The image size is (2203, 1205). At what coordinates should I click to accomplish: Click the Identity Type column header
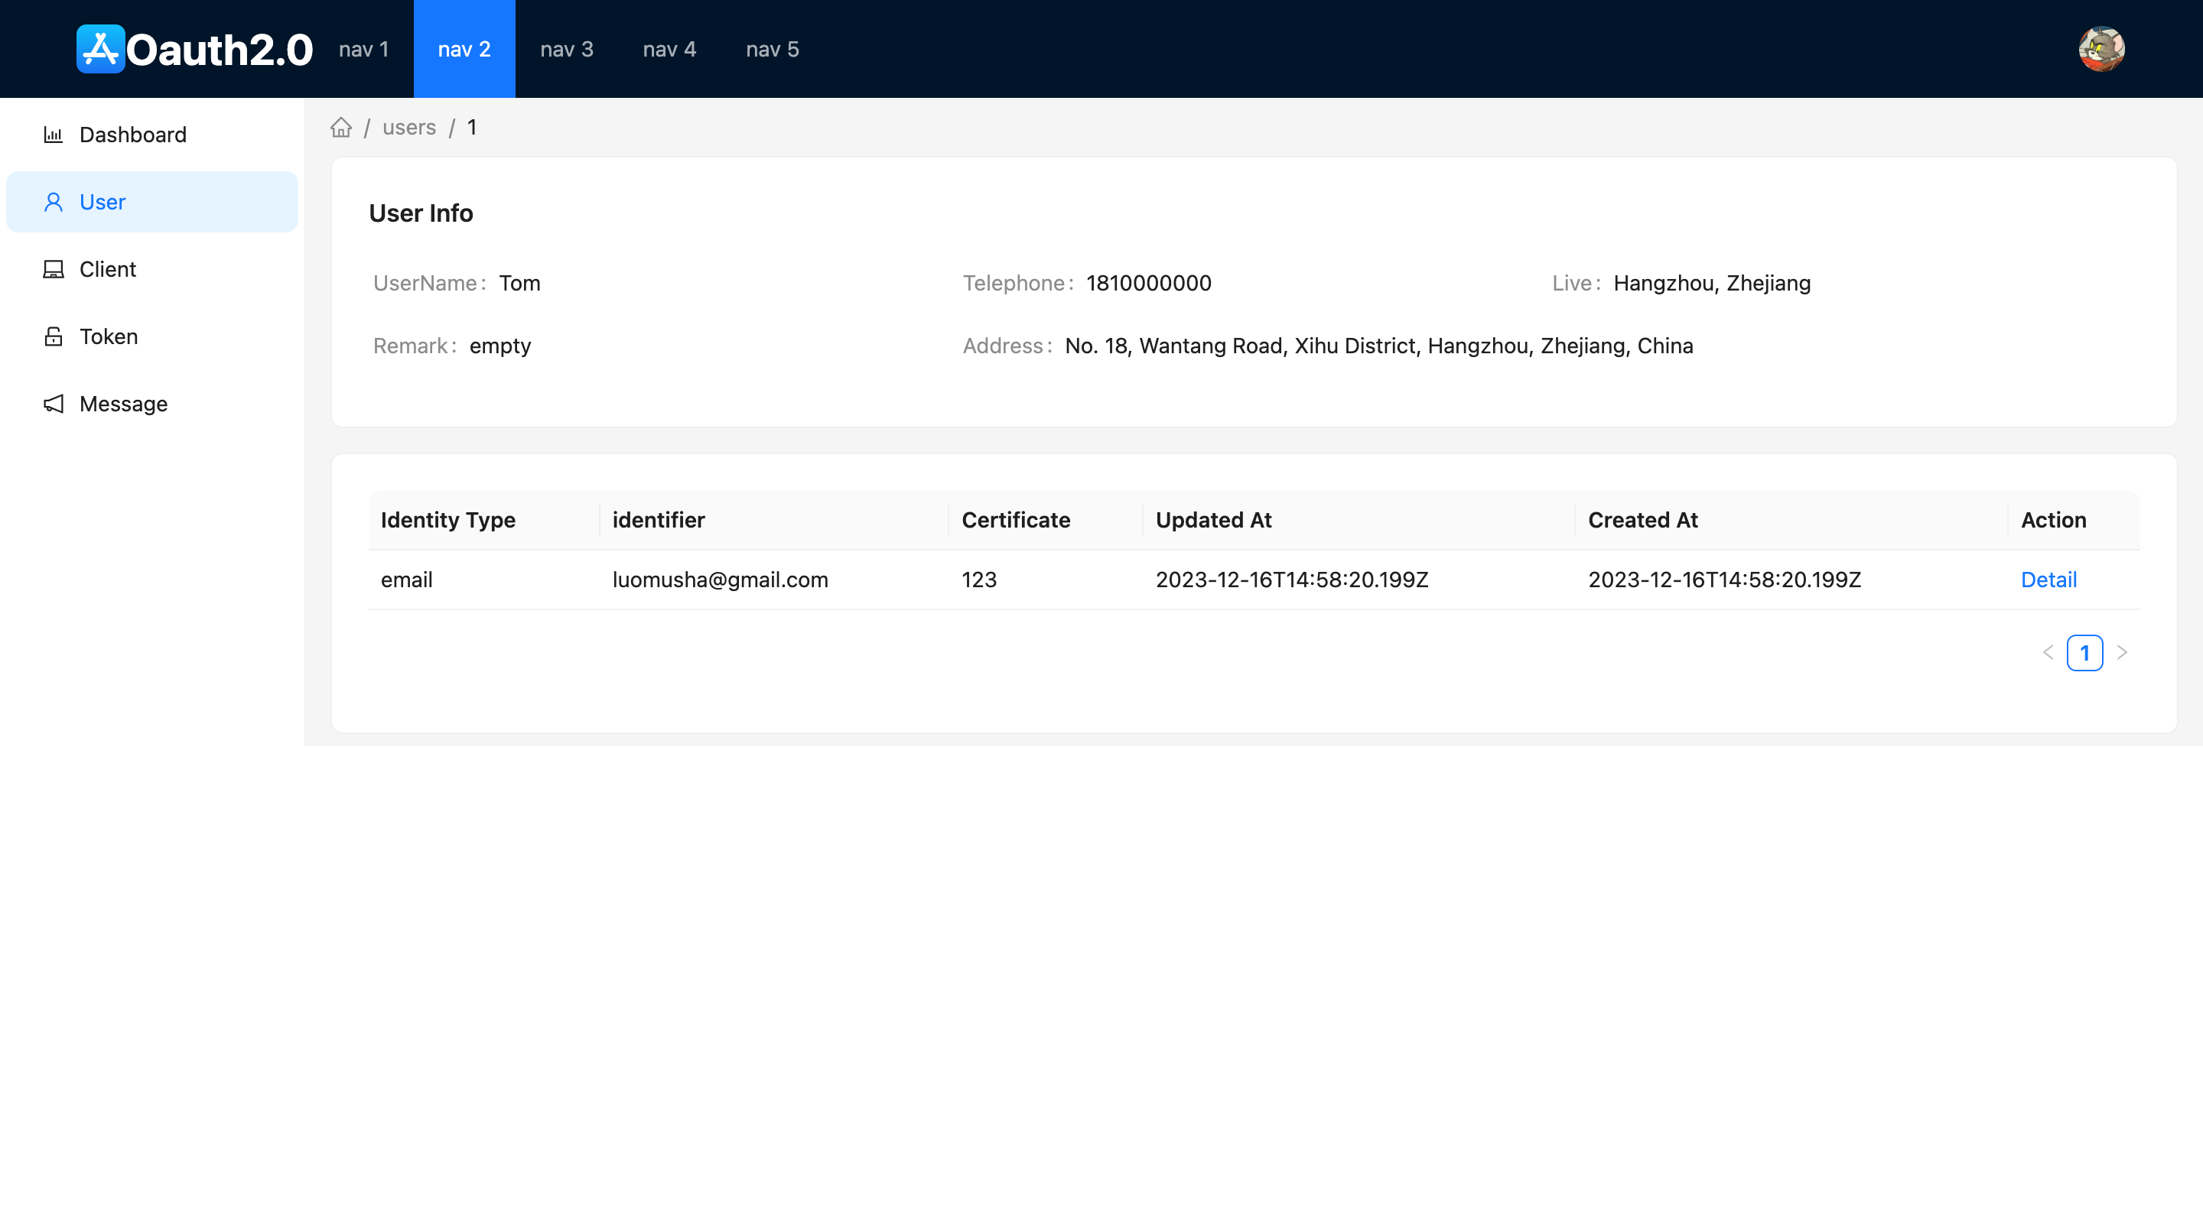point(447,521)
